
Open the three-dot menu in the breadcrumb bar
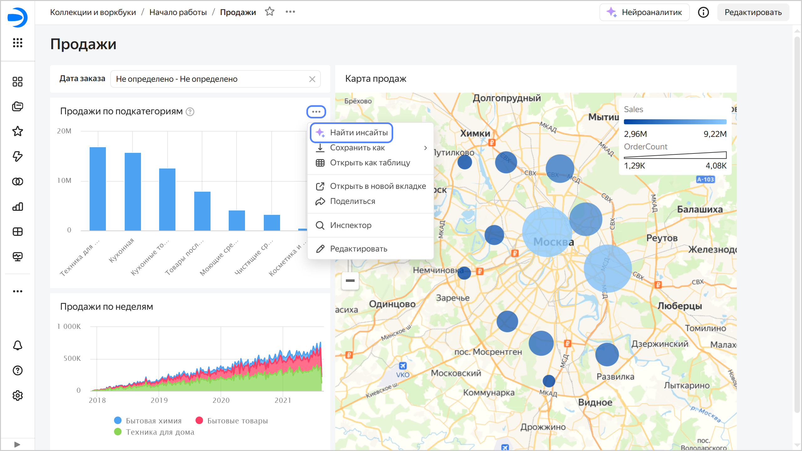tap(290, 12)
